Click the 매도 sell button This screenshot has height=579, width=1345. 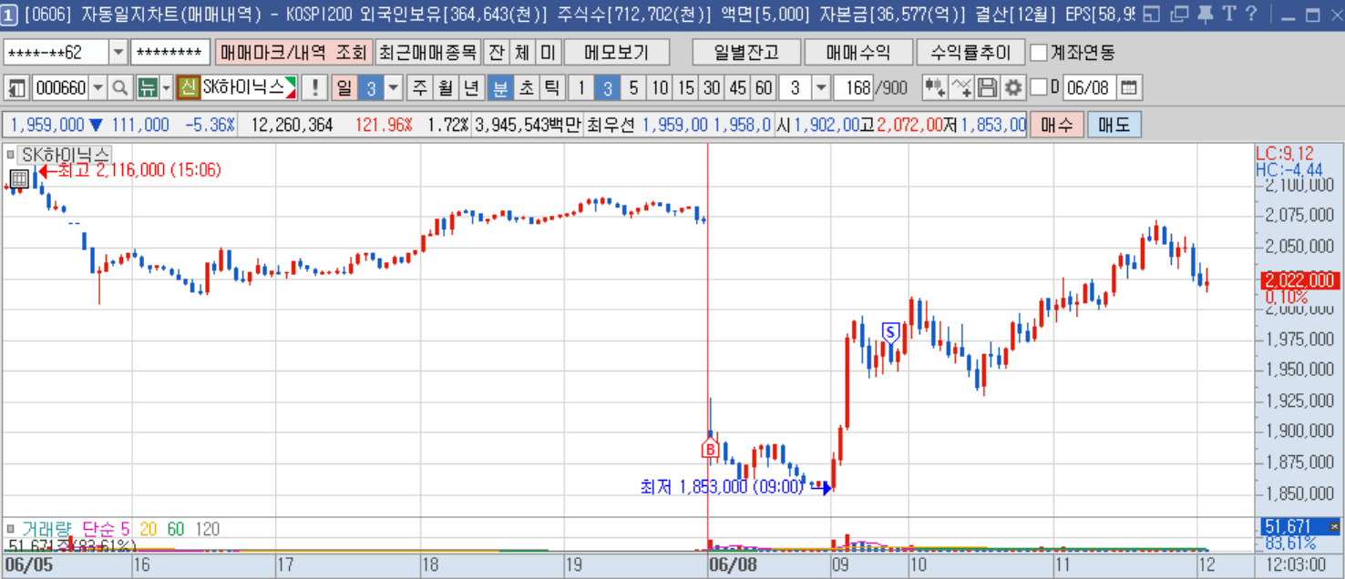click(1114, 125)
